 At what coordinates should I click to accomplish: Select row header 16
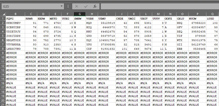tap(3, 83)
